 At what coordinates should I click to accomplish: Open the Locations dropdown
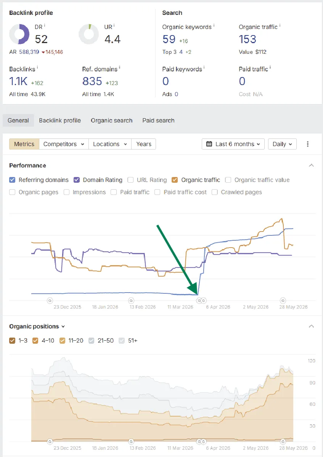click(110, 144)
